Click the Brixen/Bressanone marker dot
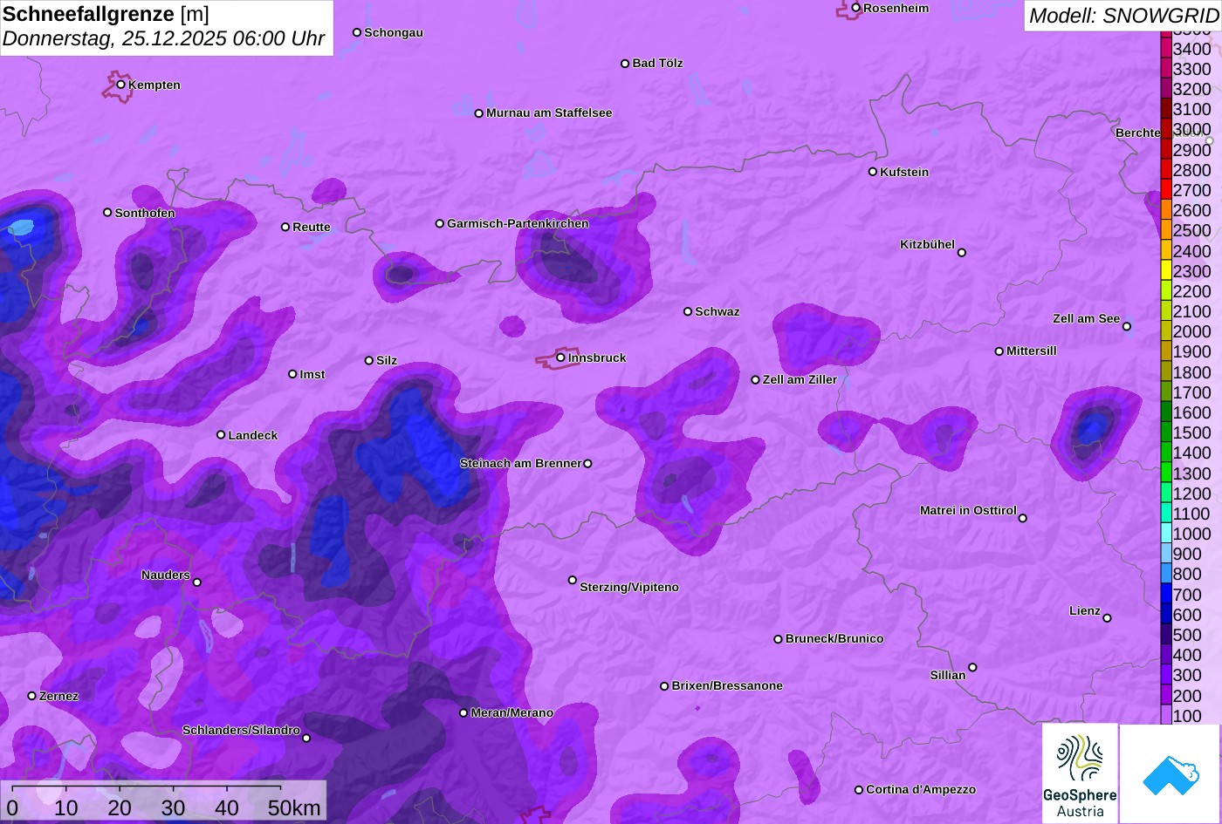 point(664,686)
